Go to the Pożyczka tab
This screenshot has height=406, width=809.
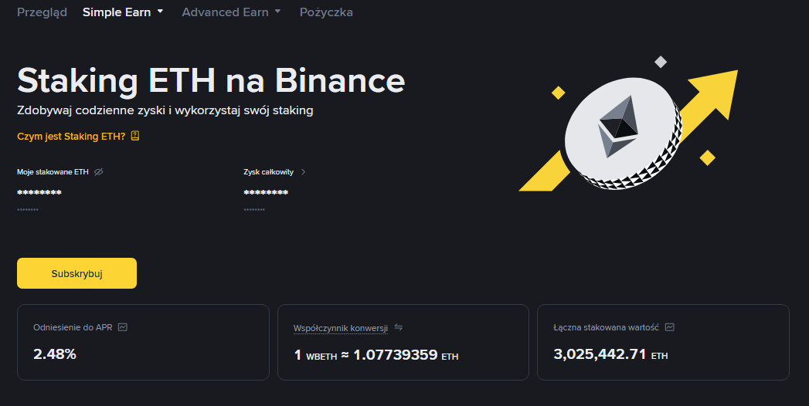[x=326, y=12]
